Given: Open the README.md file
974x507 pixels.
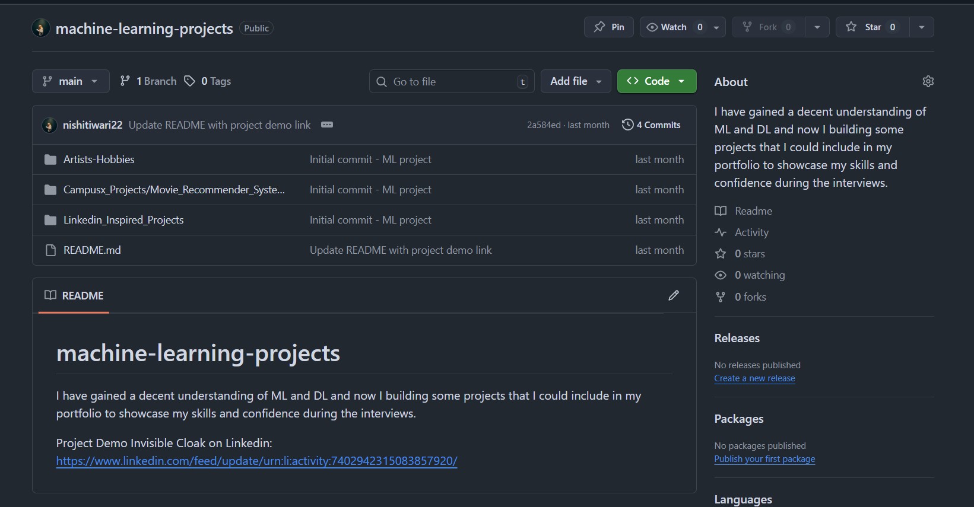Looking at the screenshot, I should 92,250.
